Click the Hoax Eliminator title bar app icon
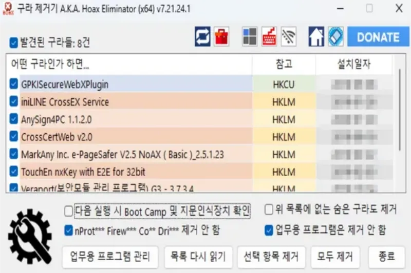This screenshot has width=411, height=273. 8,9
